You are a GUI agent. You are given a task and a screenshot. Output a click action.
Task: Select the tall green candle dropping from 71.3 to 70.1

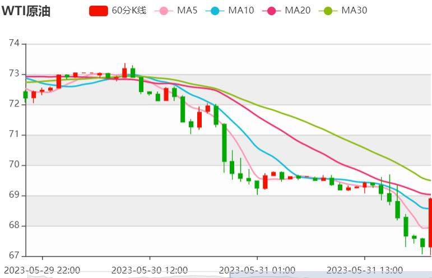pyautogui.click(x=224, y=143)
